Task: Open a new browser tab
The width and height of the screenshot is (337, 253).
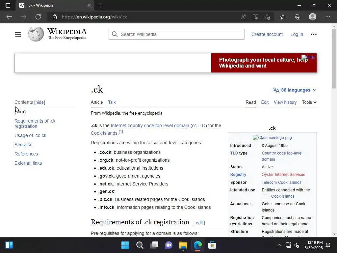Action: pyautogui.click(x=100, y=5)
